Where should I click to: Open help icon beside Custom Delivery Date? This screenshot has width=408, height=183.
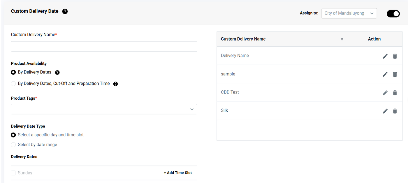(65, 12)
